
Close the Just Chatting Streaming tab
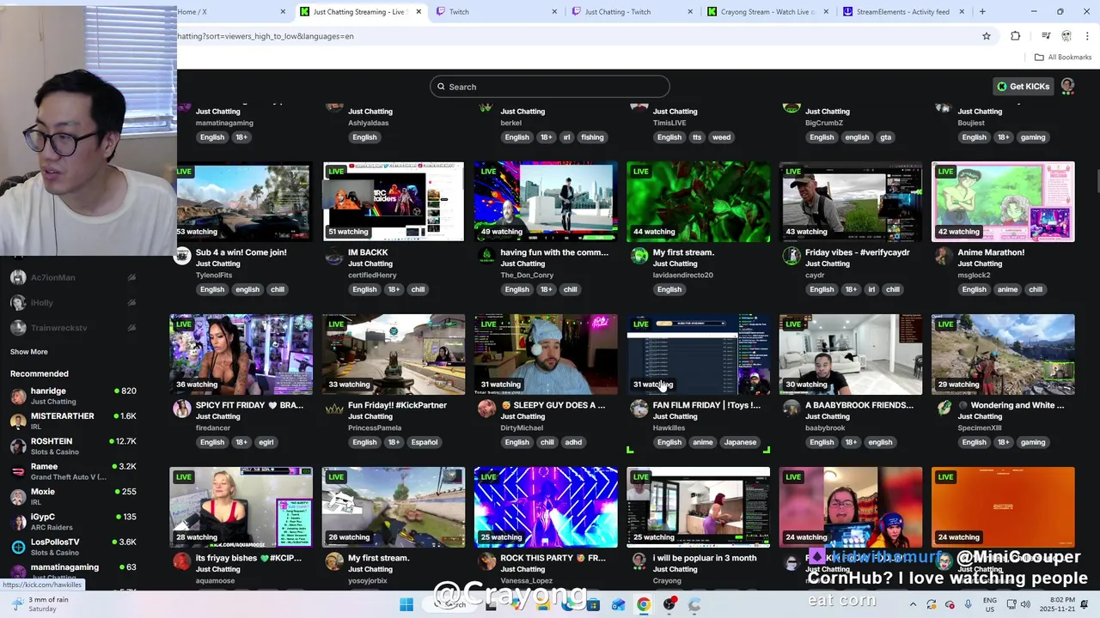tap(419, 12)
